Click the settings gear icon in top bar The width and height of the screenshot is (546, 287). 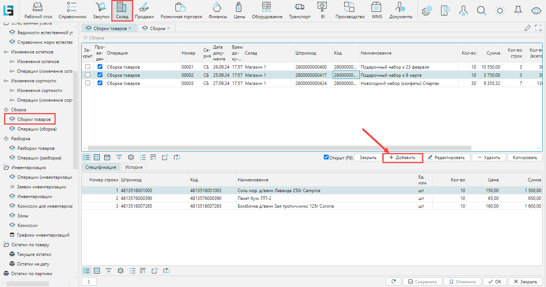coord(427,11)
